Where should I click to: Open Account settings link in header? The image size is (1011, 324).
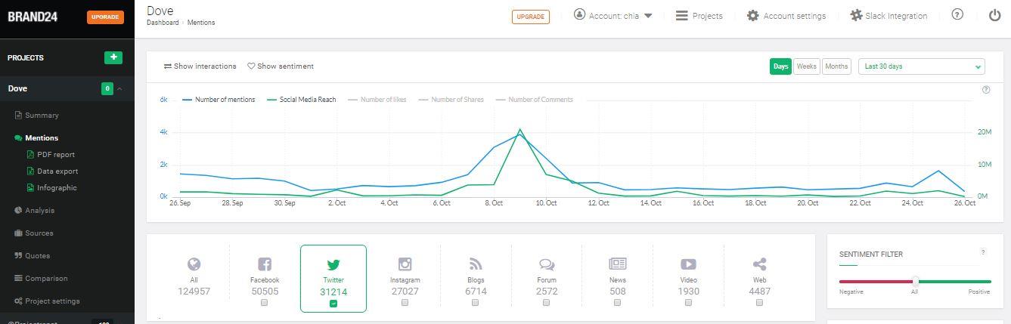click(794, 16)
